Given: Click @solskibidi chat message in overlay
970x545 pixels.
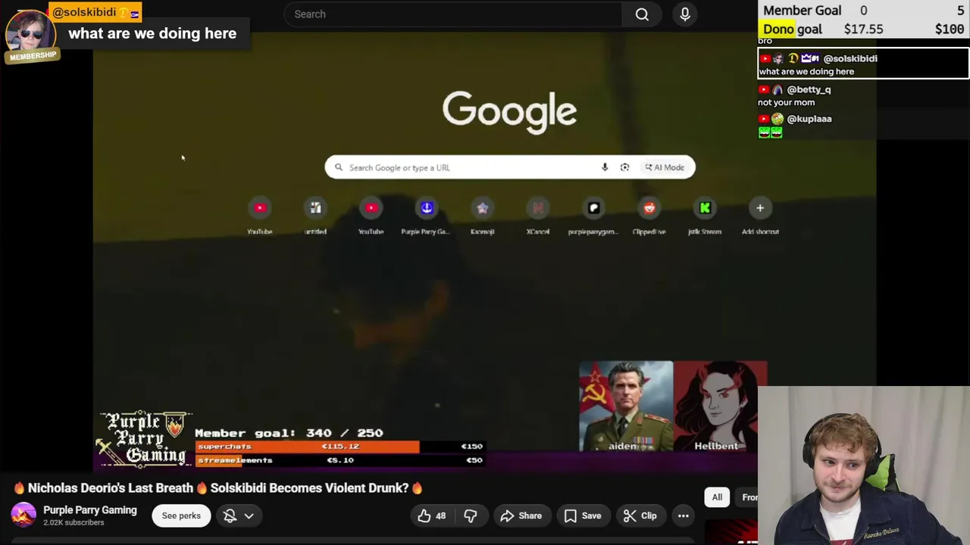Looking at the screenshot, I should pyautogui.click(x=863, y=64).
